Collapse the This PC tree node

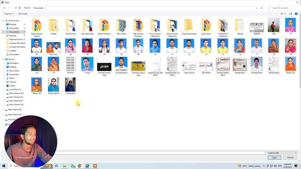pyautogui.click(x=3, y=60)
